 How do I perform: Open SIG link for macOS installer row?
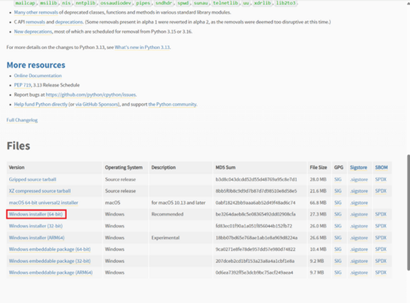(338, 202)
